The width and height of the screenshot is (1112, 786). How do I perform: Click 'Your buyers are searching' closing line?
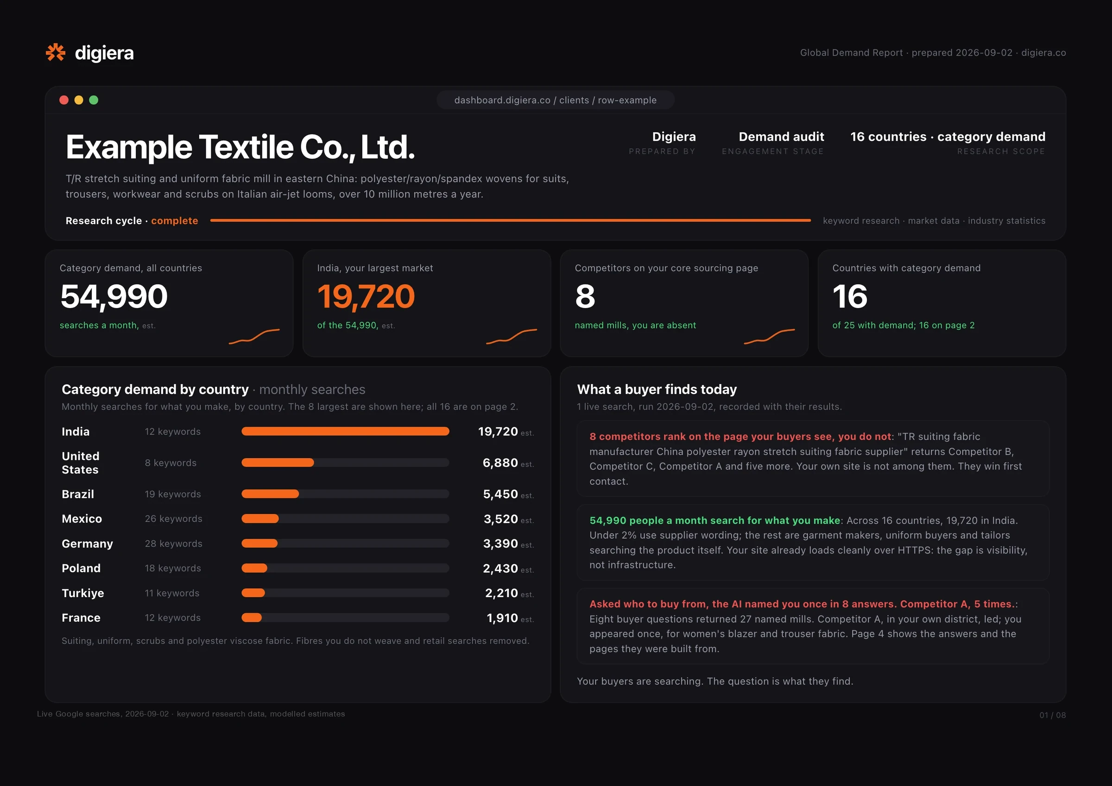pyautogui.click(x=715, y=681)
